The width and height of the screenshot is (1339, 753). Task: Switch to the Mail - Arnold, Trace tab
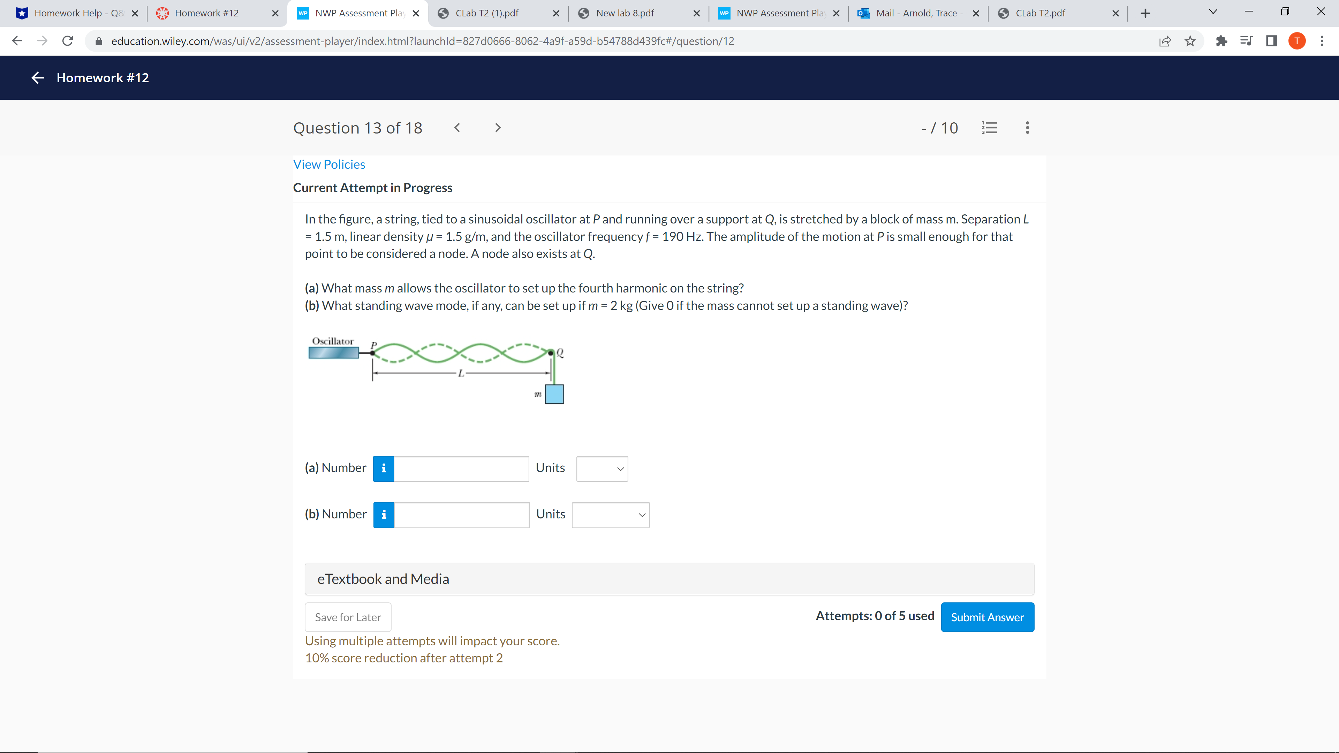pyautogui.click(x=916, y=13)
